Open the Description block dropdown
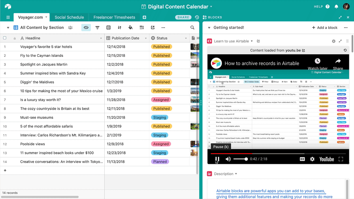This screenshot has height=199, width=354. (236, 174)
